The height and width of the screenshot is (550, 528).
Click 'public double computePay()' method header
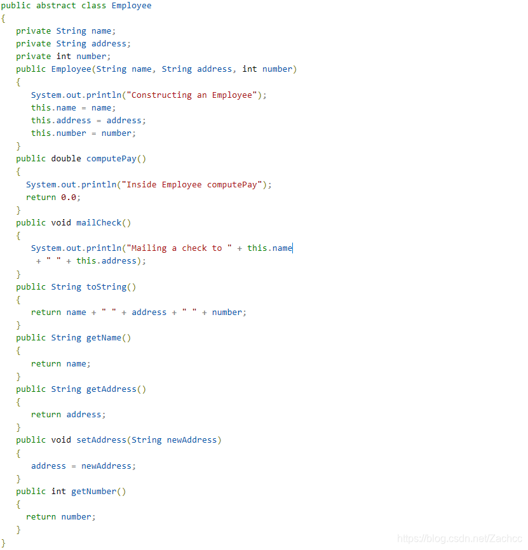[81, 159]
